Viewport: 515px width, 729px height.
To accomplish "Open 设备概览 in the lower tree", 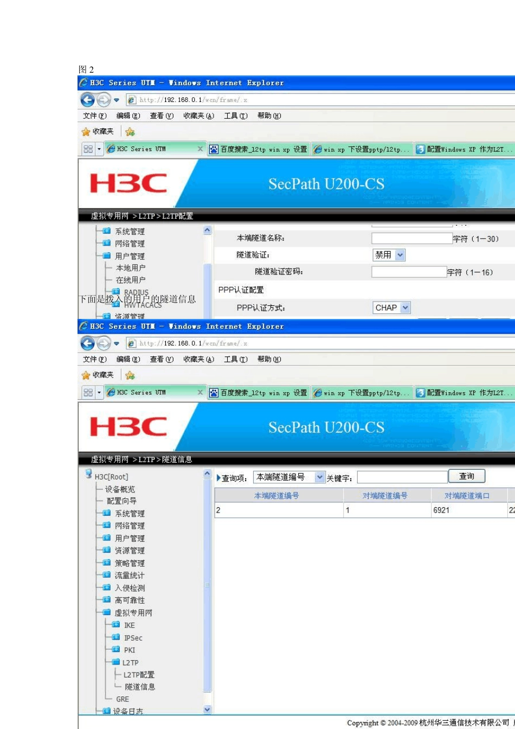I will click(120, 489).
